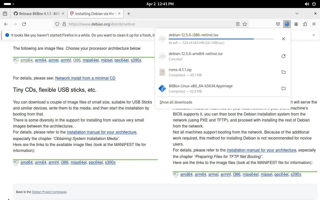Open Debian Project homepage link
This screenshot has height=200, width=320.
[49, 192]
